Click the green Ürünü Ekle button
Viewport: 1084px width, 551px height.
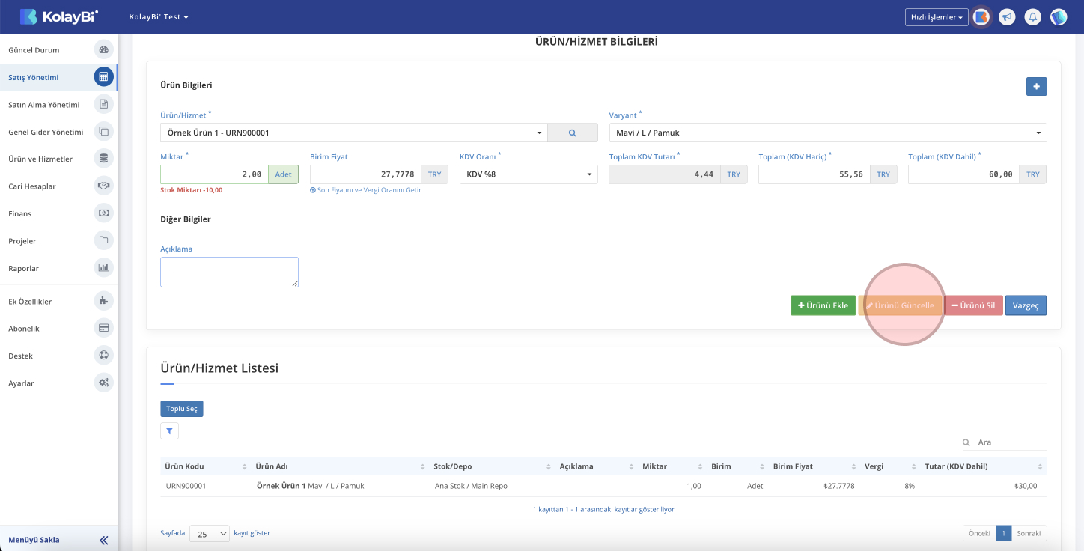click(x=823, y=305)
